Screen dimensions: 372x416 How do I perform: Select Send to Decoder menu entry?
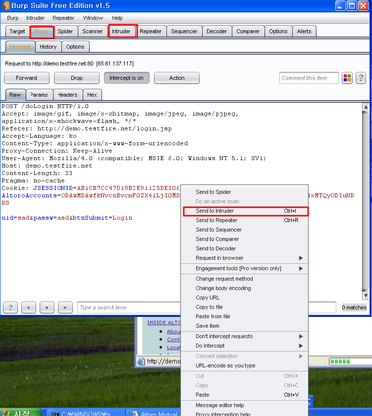(244, 248)
